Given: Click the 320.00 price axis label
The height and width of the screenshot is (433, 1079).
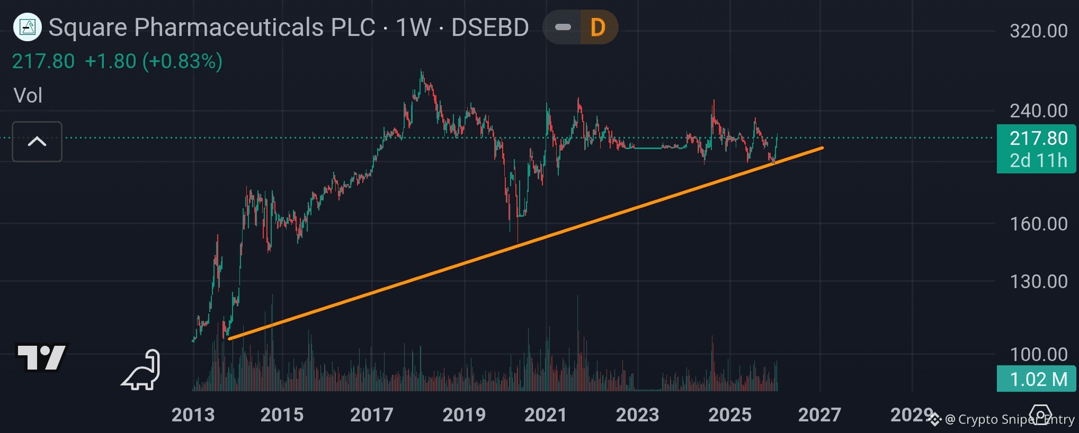Looking at the screenshot, I should [1038, 31].
